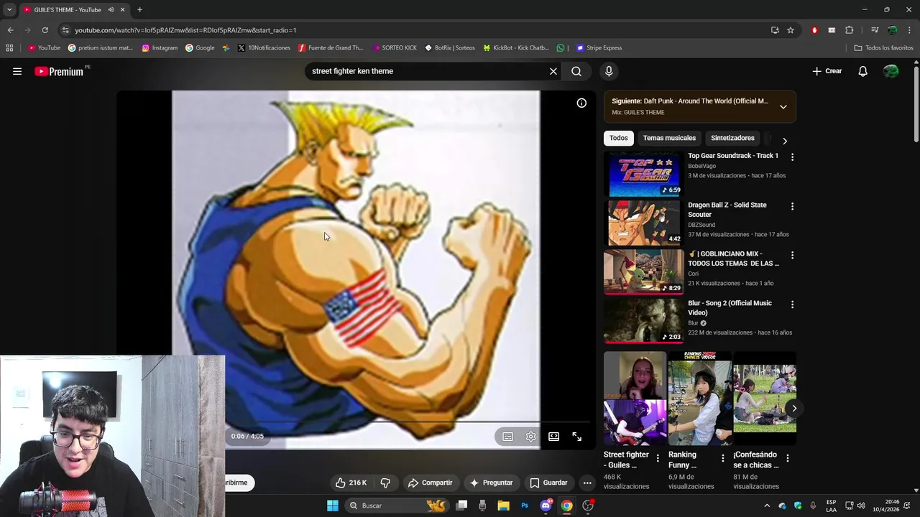Expand the Chrome tab search dropdown
The image size is (920, 517).
(x=9, y=10)
